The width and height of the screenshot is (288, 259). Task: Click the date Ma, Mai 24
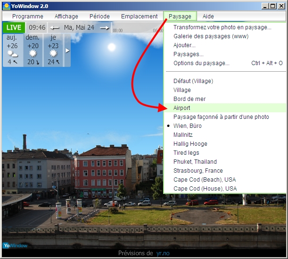coord(79,27)
